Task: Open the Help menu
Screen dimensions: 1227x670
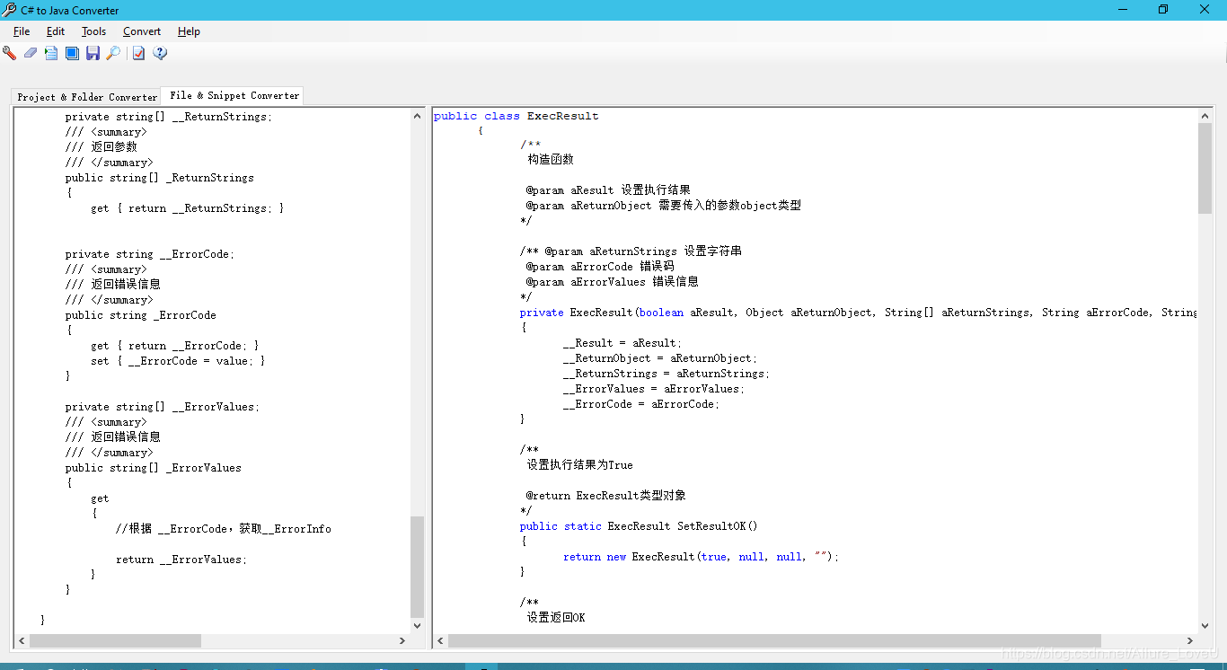Action: (x=189, y=31)
